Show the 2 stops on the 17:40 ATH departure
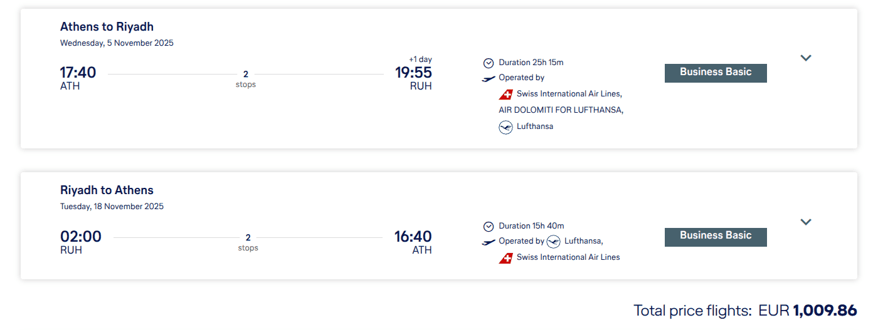The image size is (873, 330). [x=246, y=79]
